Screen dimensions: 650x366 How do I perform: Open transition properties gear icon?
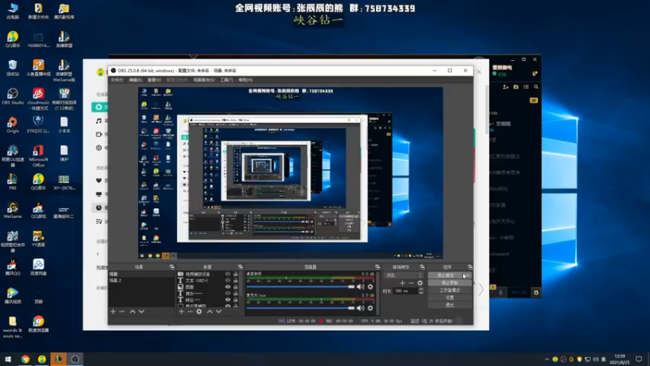(420, 283)
